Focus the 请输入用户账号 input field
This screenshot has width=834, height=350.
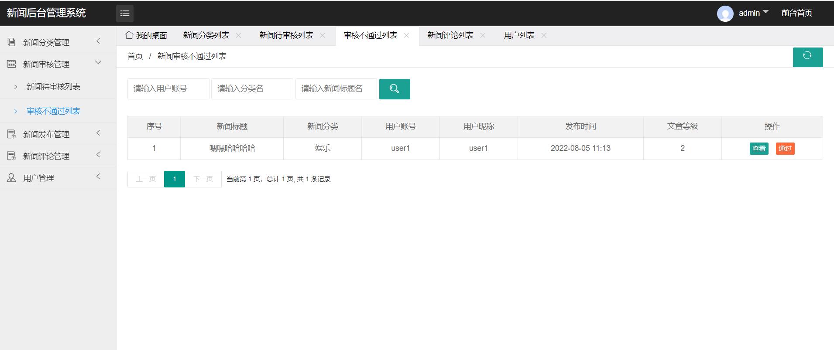168,89
